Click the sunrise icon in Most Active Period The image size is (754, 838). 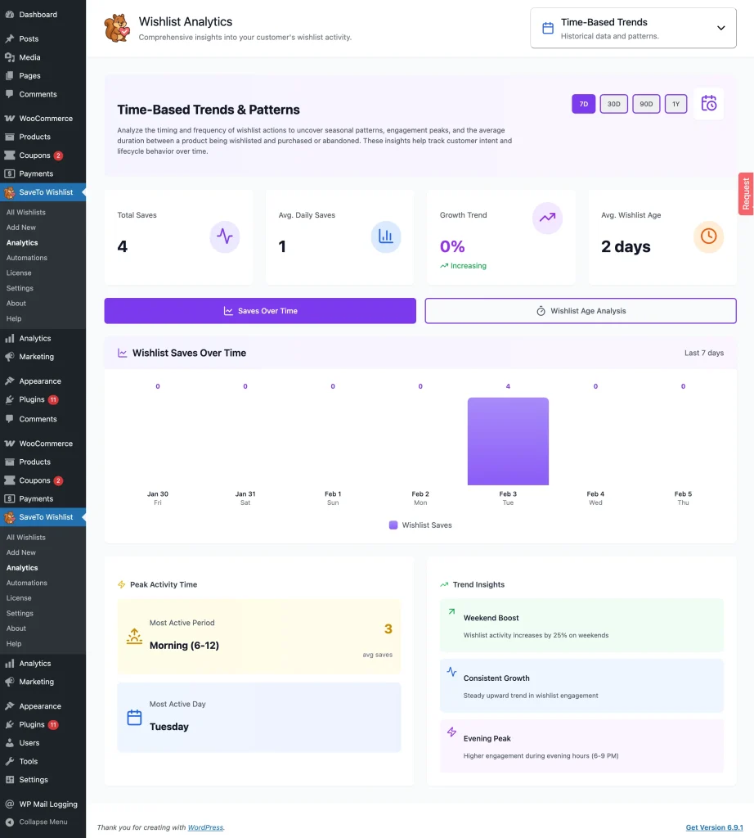point(134,636)
